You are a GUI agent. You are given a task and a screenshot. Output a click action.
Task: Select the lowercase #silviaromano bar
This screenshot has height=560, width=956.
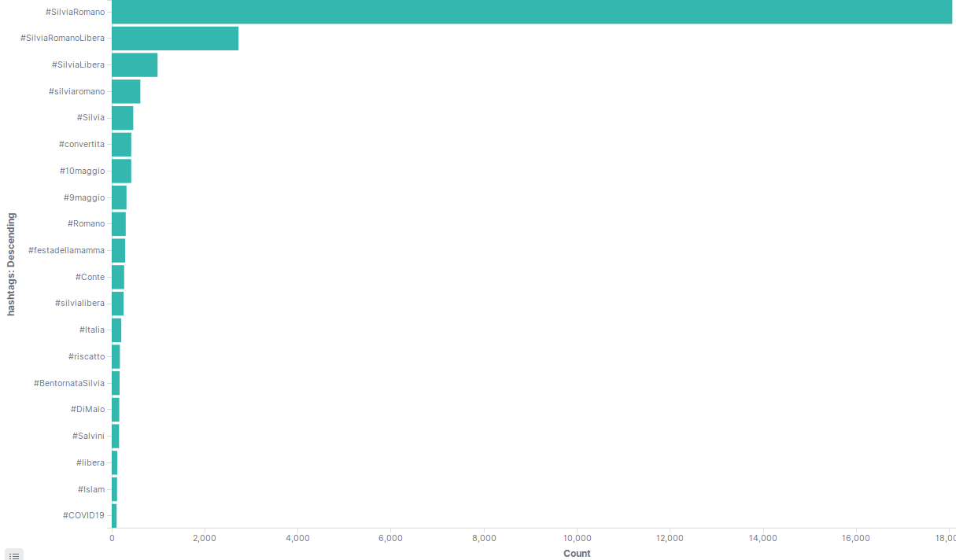coord(126,91)
